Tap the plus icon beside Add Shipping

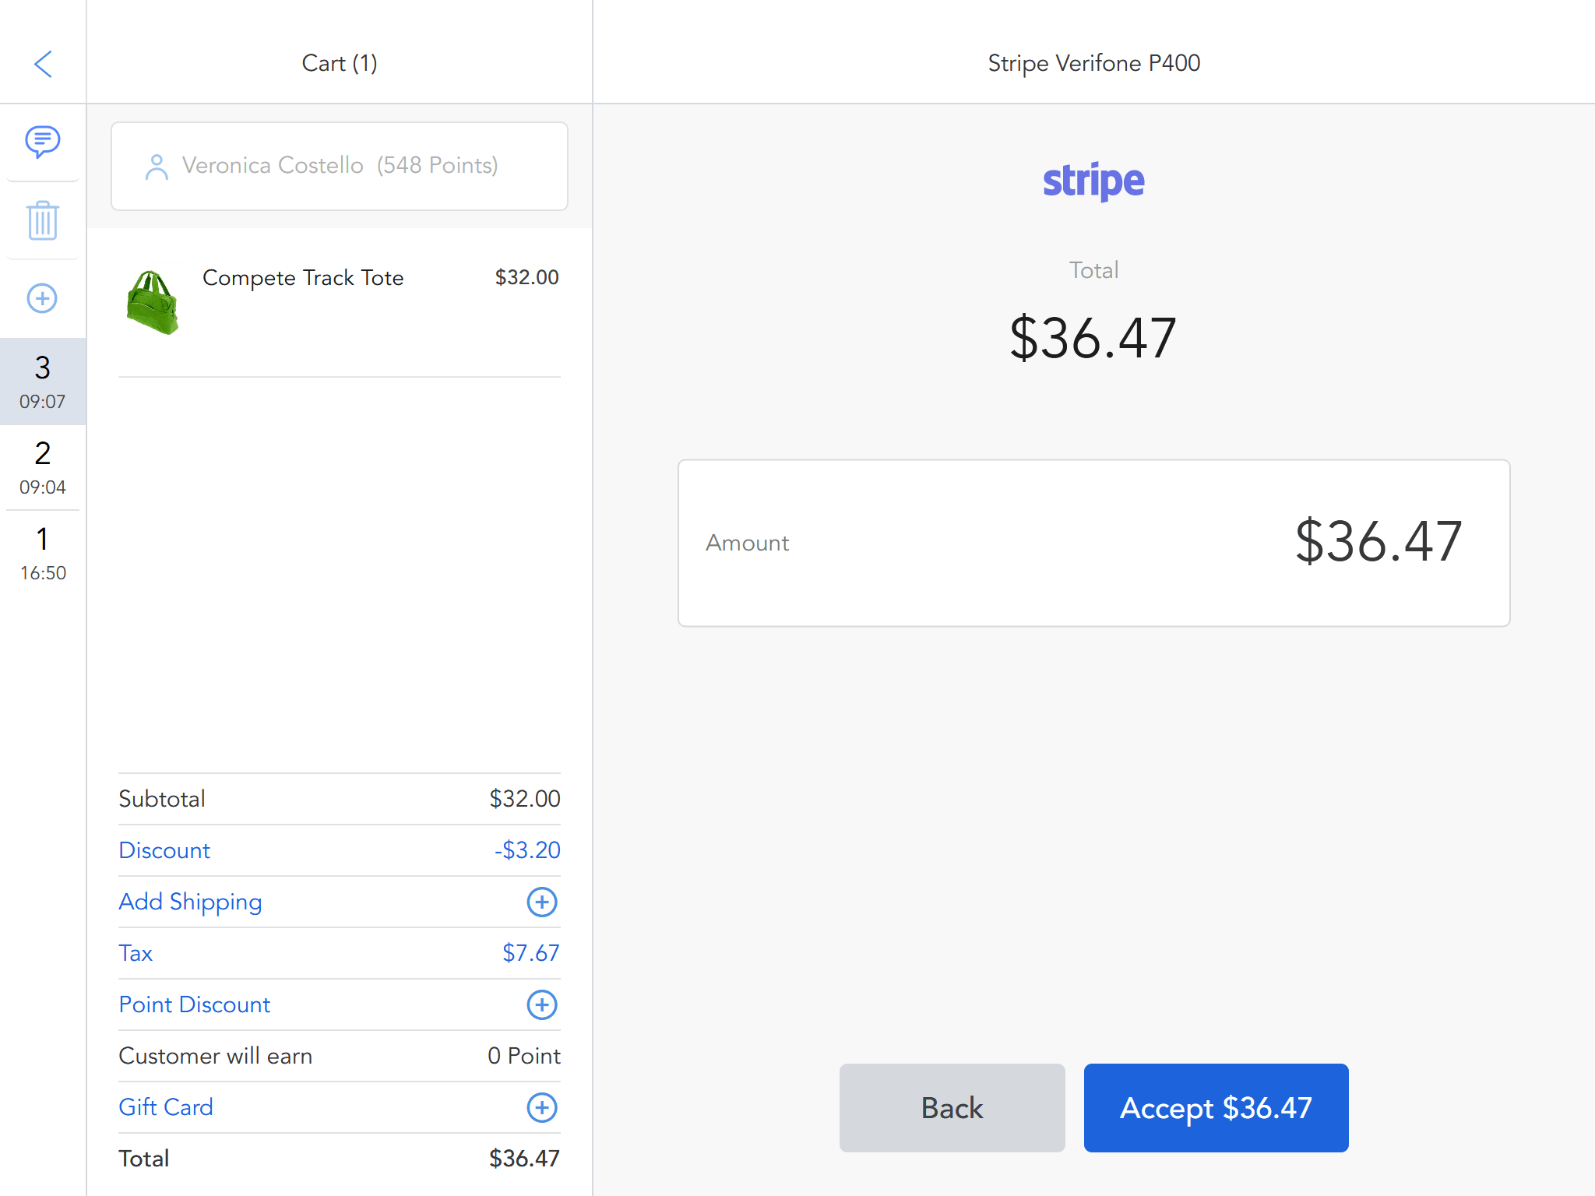point(542,902)
